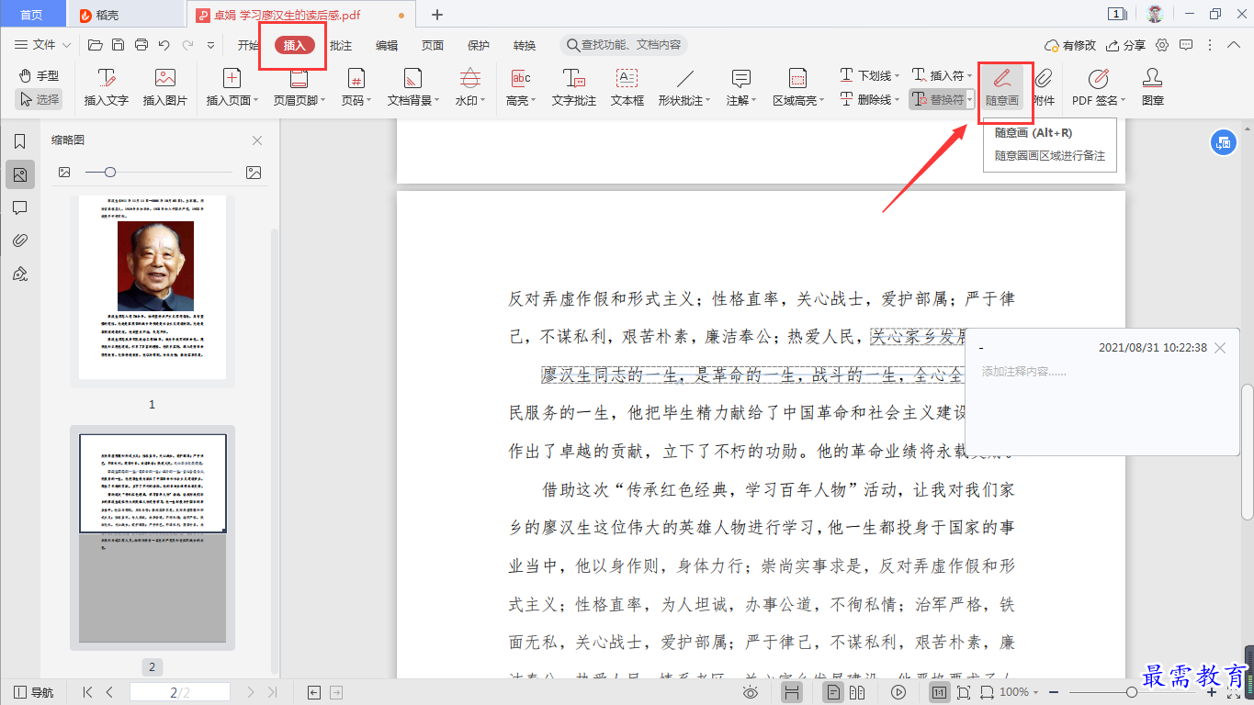Enable two-page view in the status bar
The image size is (1254, 705).
point(858,692)
